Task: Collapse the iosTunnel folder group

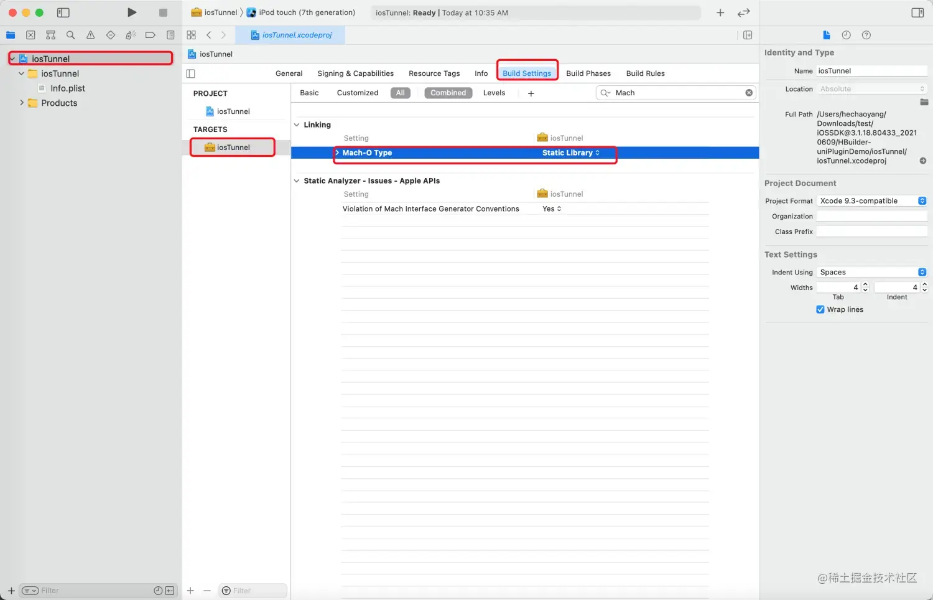Action: tap(21, 73)
